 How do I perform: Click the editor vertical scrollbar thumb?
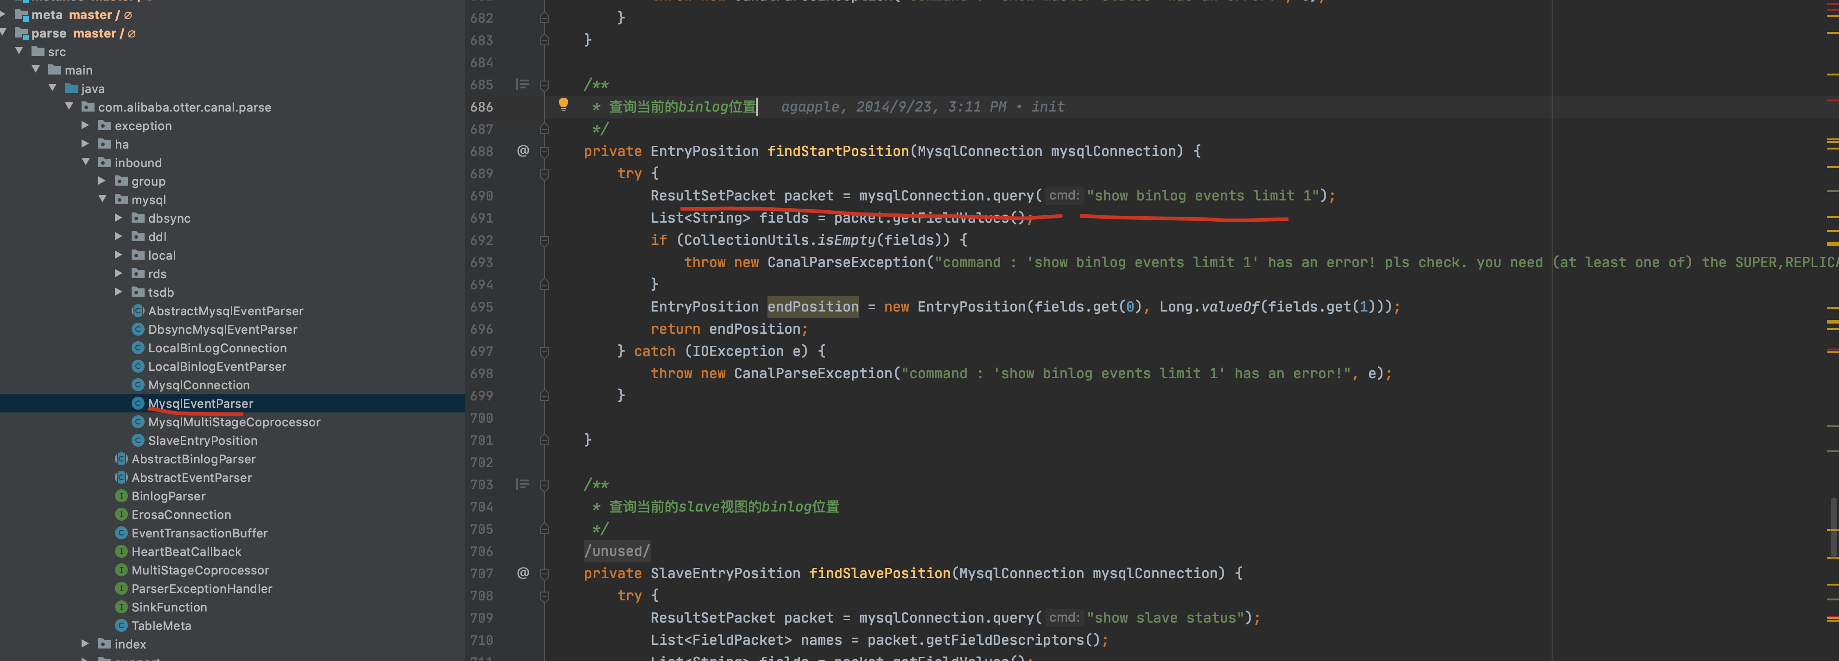[x=1833, y=528]
